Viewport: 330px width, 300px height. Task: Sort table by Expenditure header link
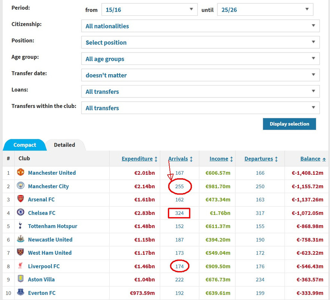point(137,159)
